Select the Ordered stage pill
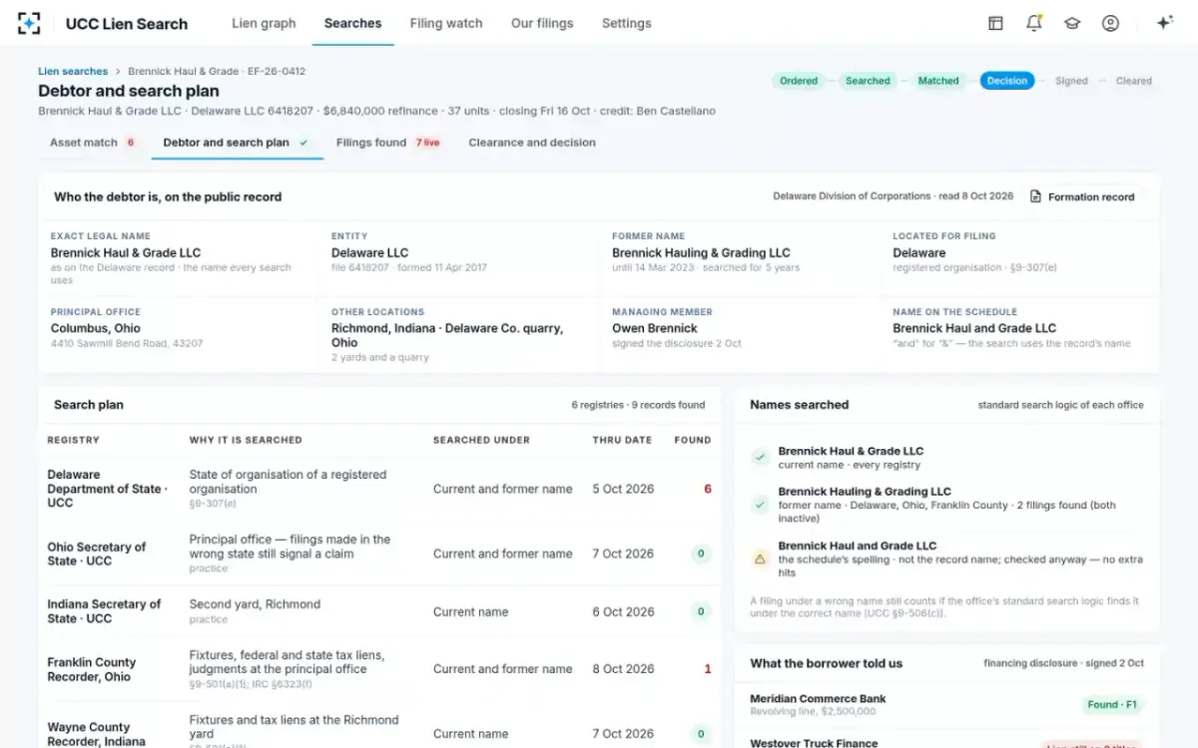The width and height of the screenshot is (1198, 748). point(799,81)
